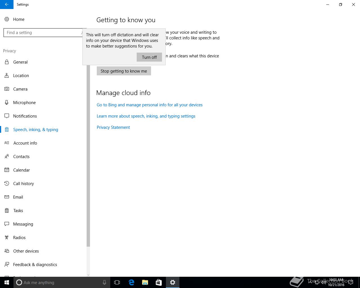Click the sidebar scrollbar down arrow
The image size is (360, 288).
coord(88,275)
